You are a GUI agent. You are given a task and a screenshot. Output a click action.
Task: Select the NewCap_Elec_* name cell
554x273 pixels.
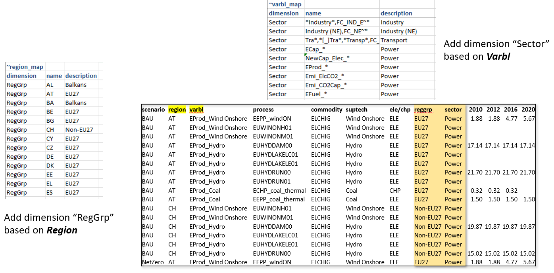[342, 58]
